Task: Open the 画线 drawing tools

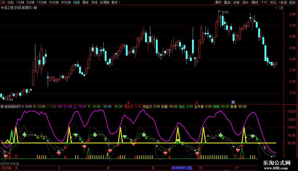Action: pos(255,2)
